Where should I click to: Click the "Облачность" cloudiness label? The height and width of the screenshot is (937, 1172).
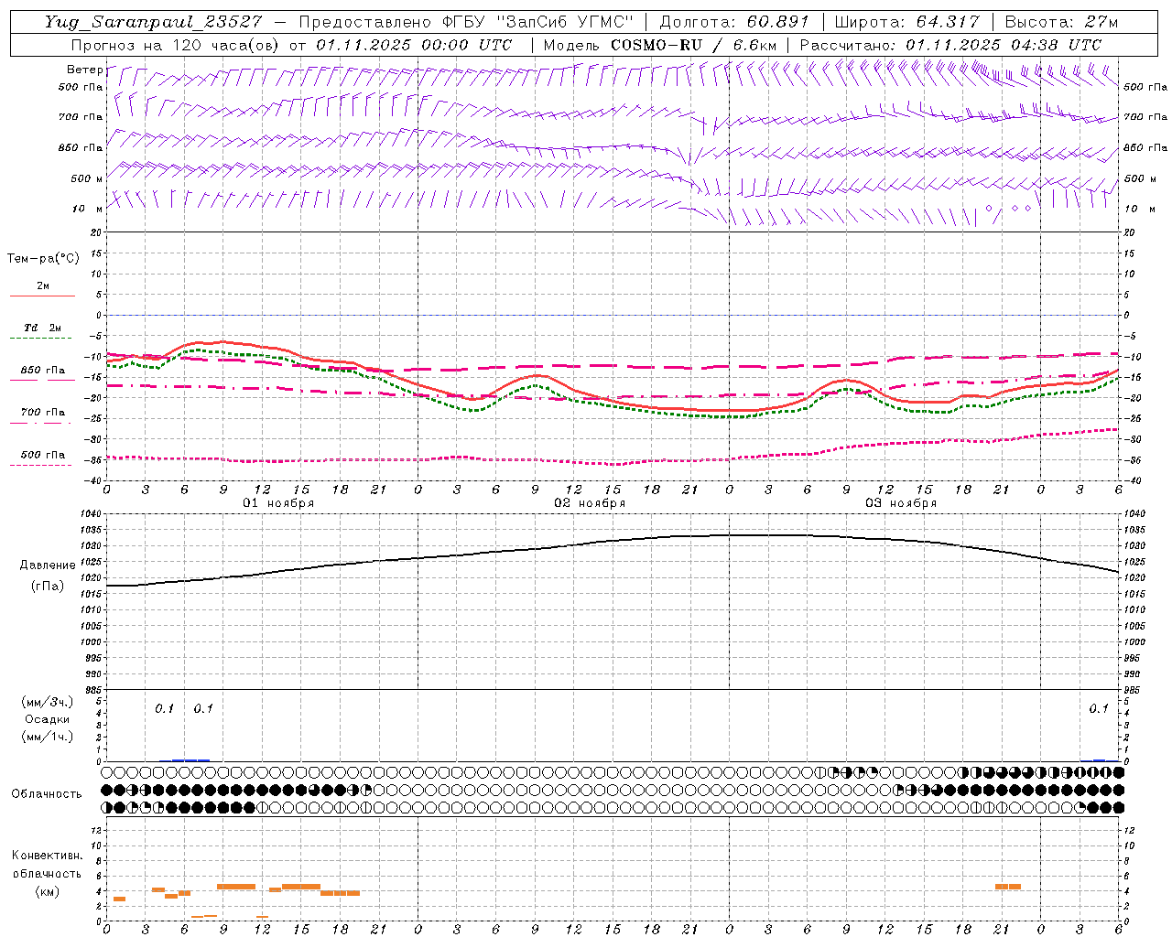(x=47, y=794)
